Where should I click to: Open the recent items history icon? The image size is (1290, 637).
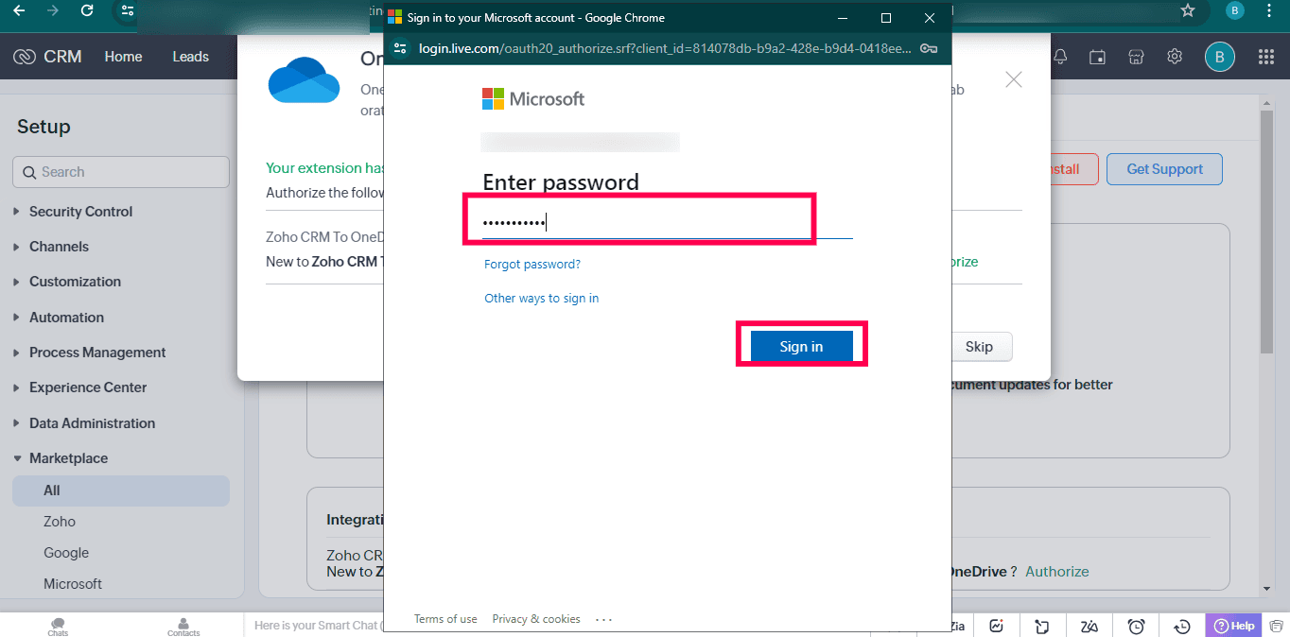(x=1182, y=626)
